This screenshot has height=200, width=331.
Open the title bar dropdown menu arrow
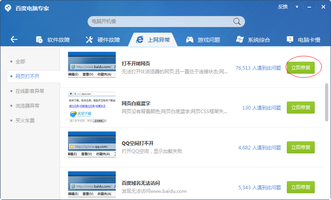(x=296, y=7)
